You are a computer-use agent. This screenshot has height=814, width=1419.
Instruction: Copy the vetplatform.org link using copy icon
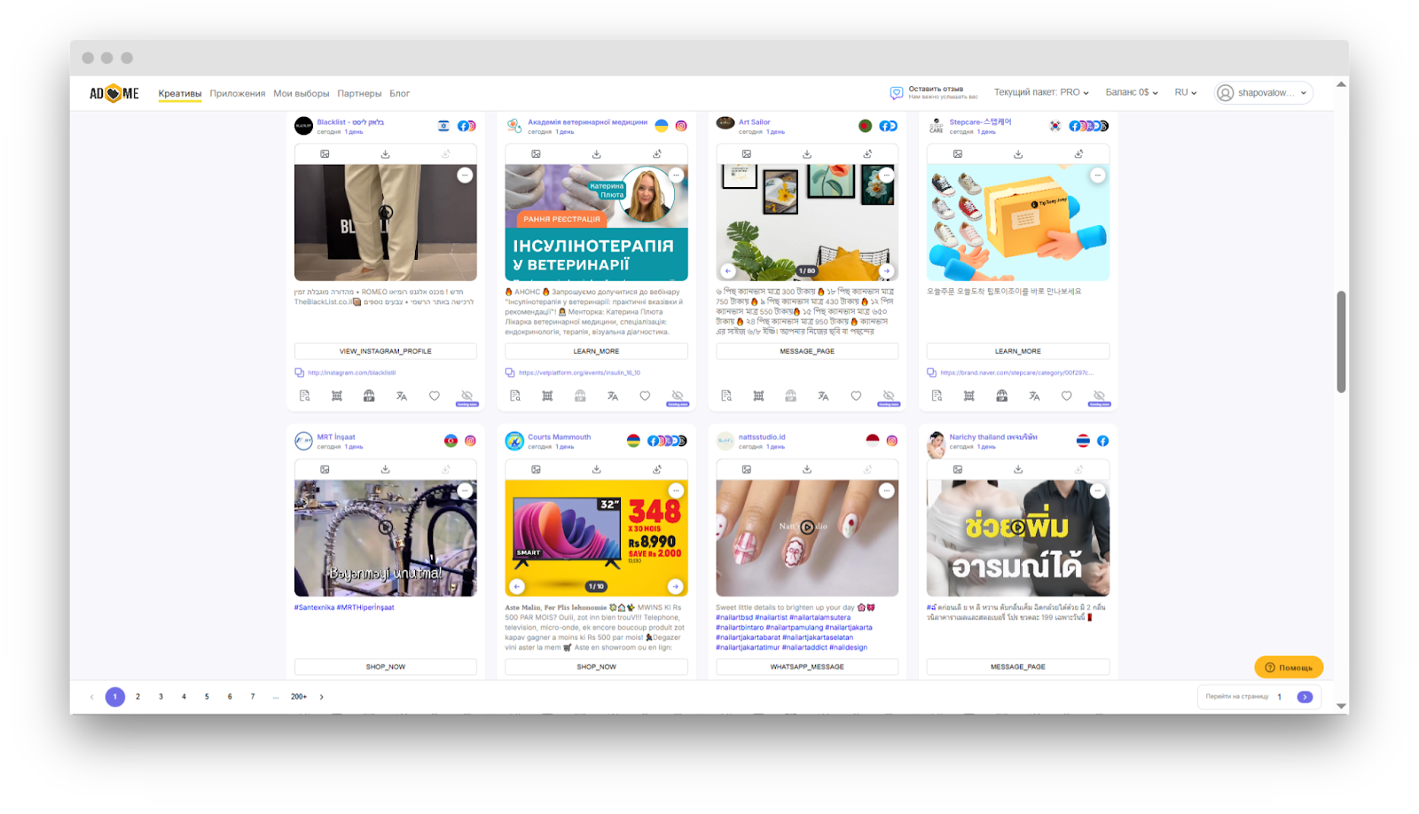pos(510,373)
